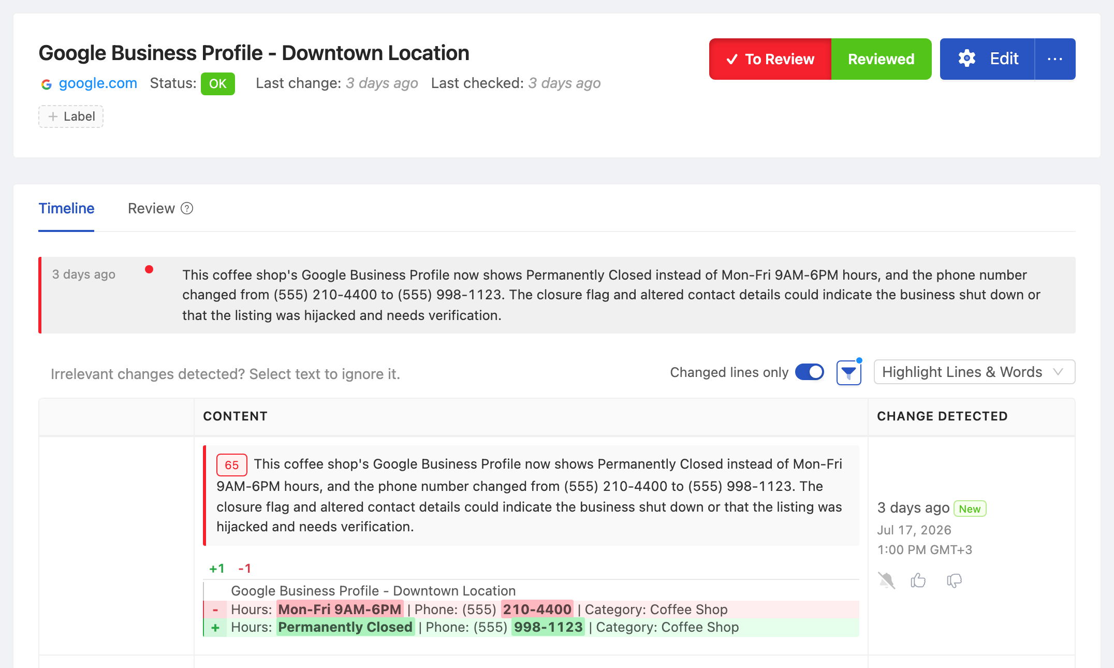Select removed phone 210-4400
This screenshot has width=1114, height=668.
(x=537, y=609)
